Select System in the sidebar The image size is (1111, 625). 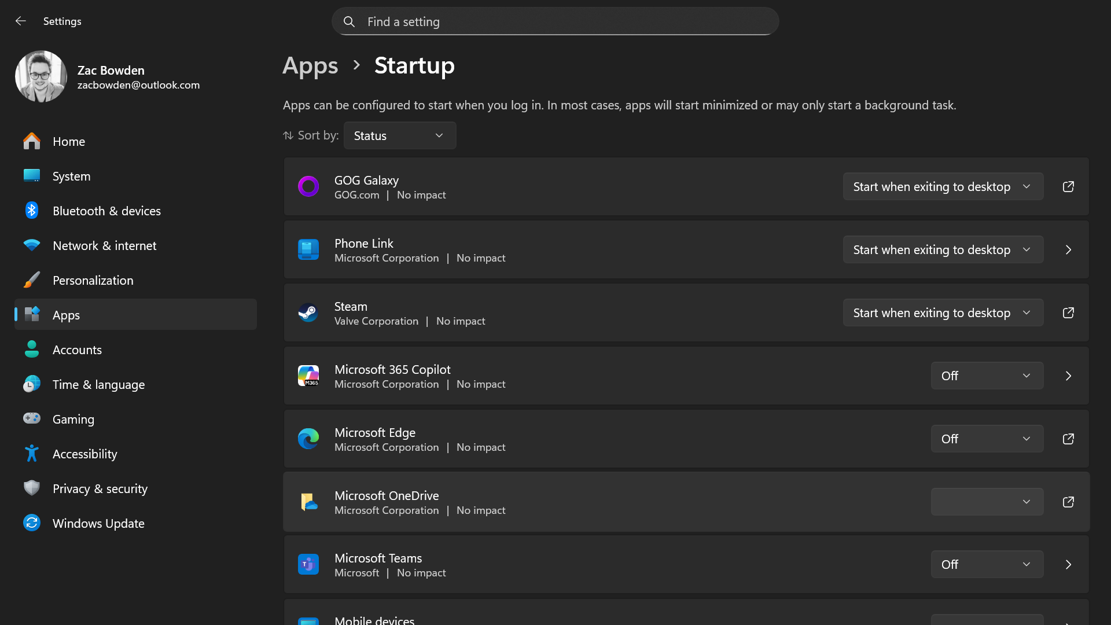pos(135,176)
